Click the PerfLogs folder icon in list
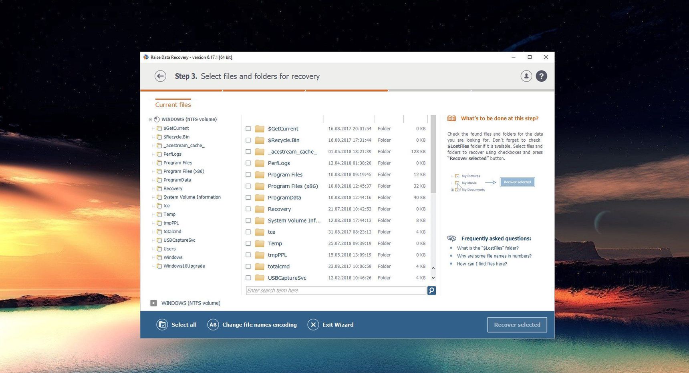Image resolution: width=689 pixels, height=373 pixels. tap(260, 163)
